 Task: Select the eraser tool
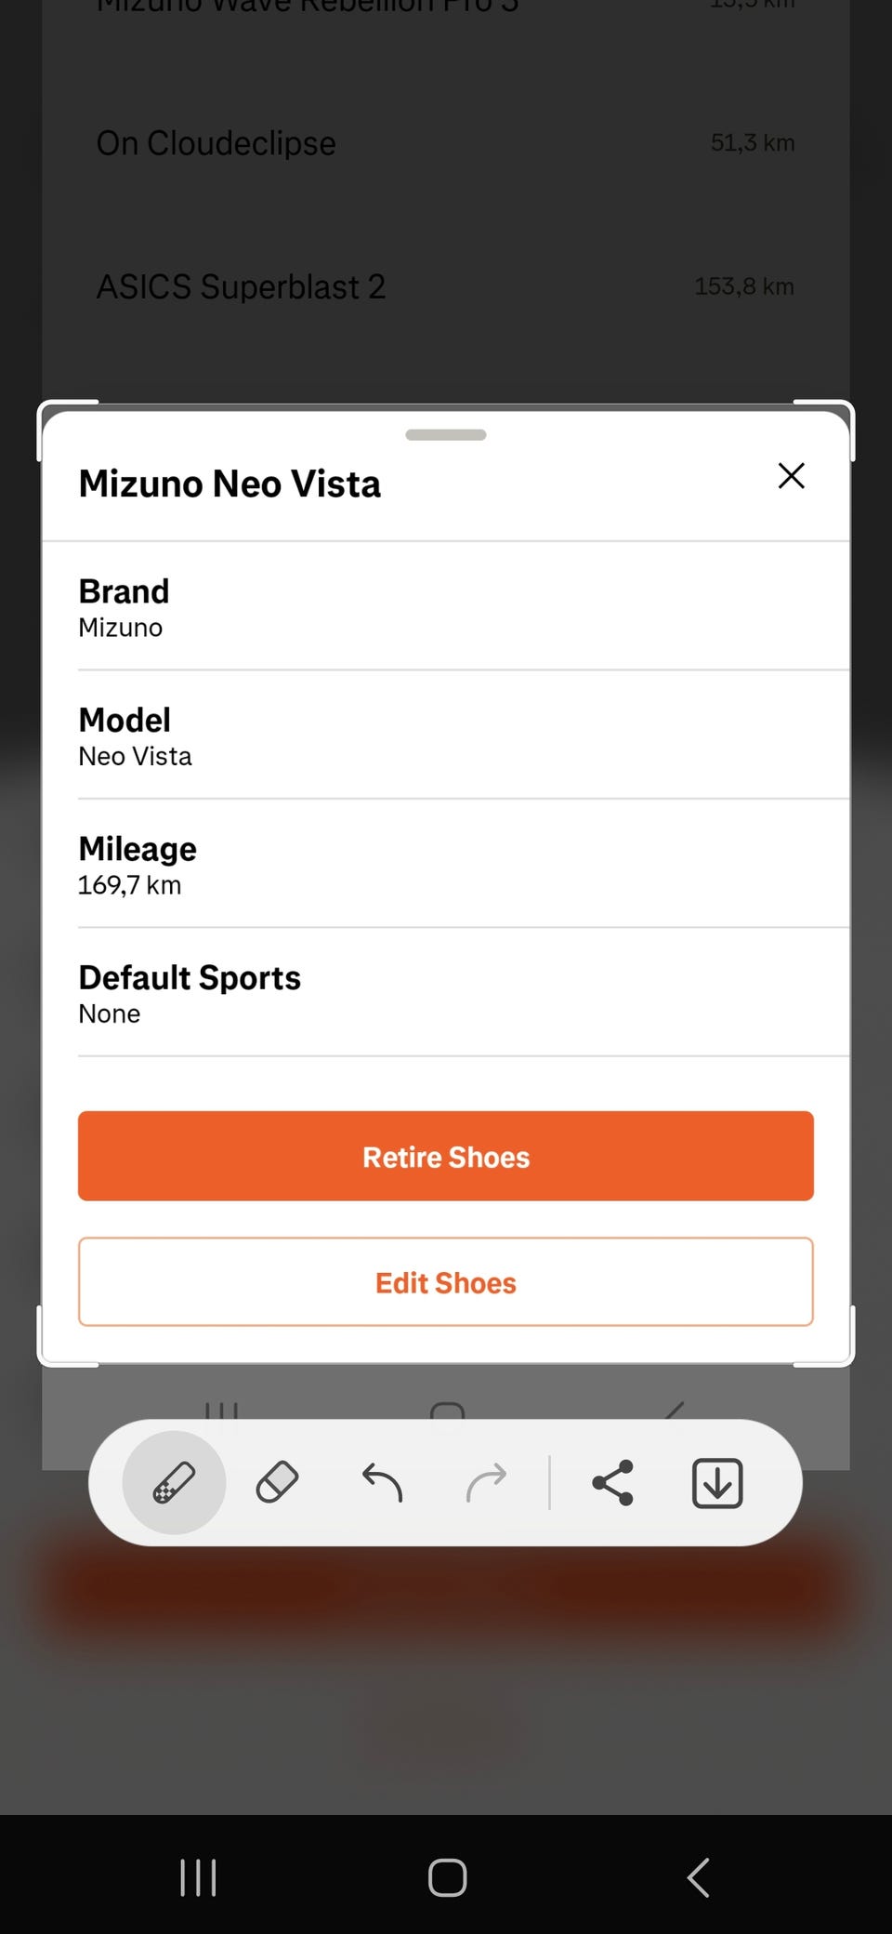pyautogui.click(x=277, y=1482)
